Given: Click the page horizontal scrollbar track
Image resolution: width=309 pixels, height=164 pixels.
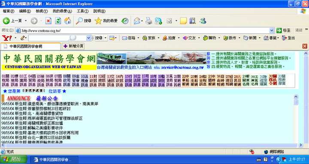Looking at the screenshot, I should [151, 145].
